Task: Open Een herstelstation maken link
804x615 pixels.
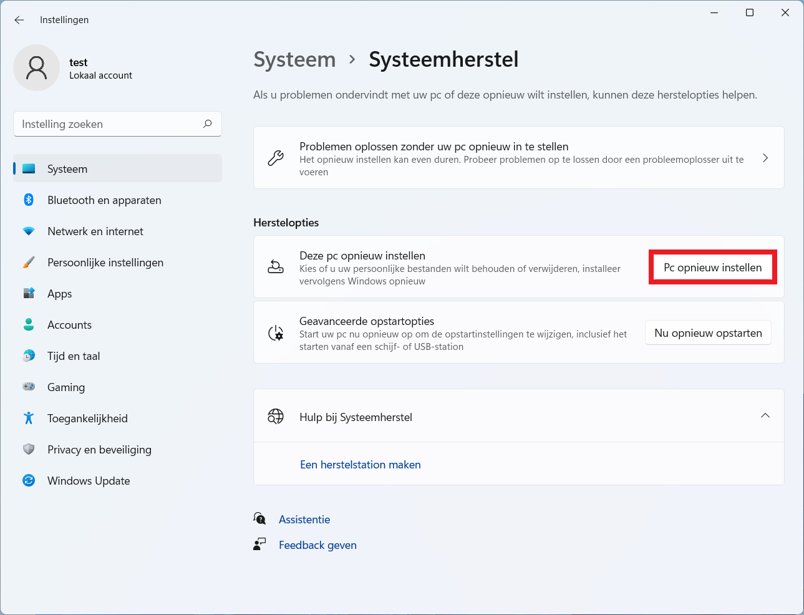Action: point(361,464)
